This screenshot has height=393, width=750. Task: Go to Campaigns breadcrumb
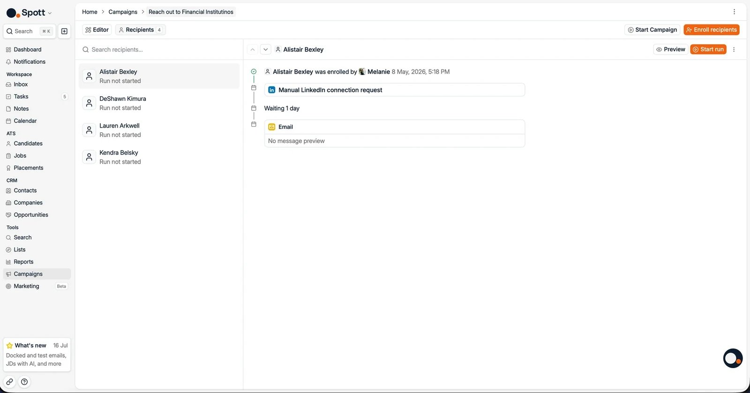[x=123, y=12]
